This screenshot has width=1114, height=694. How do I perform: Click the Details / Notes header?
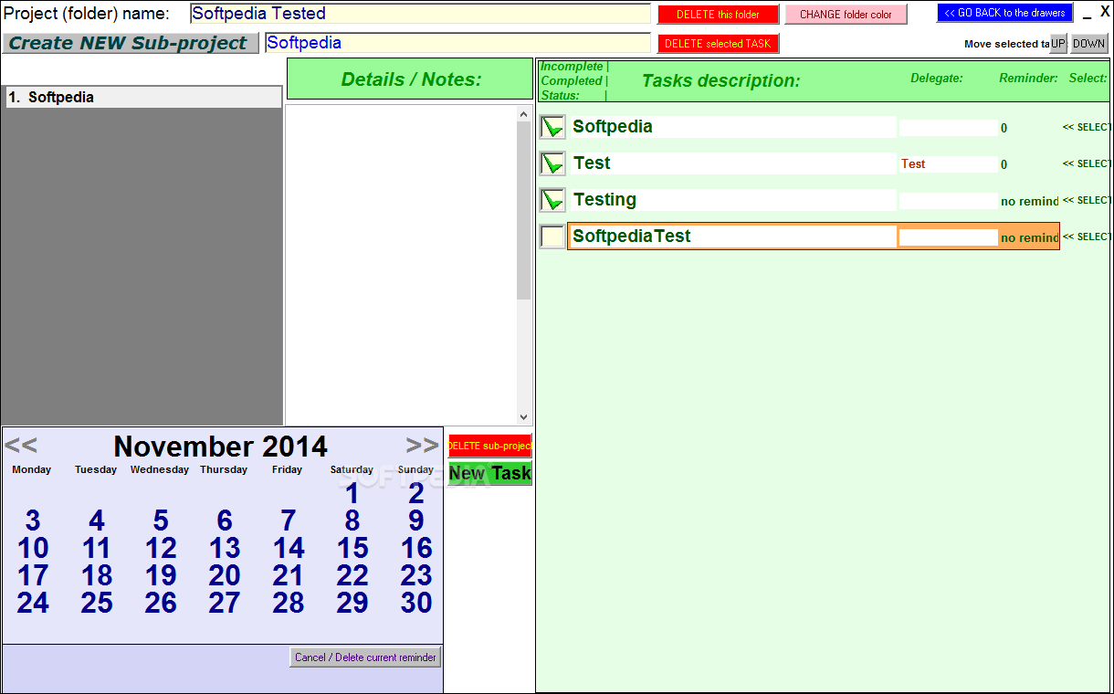click(411, 79)
